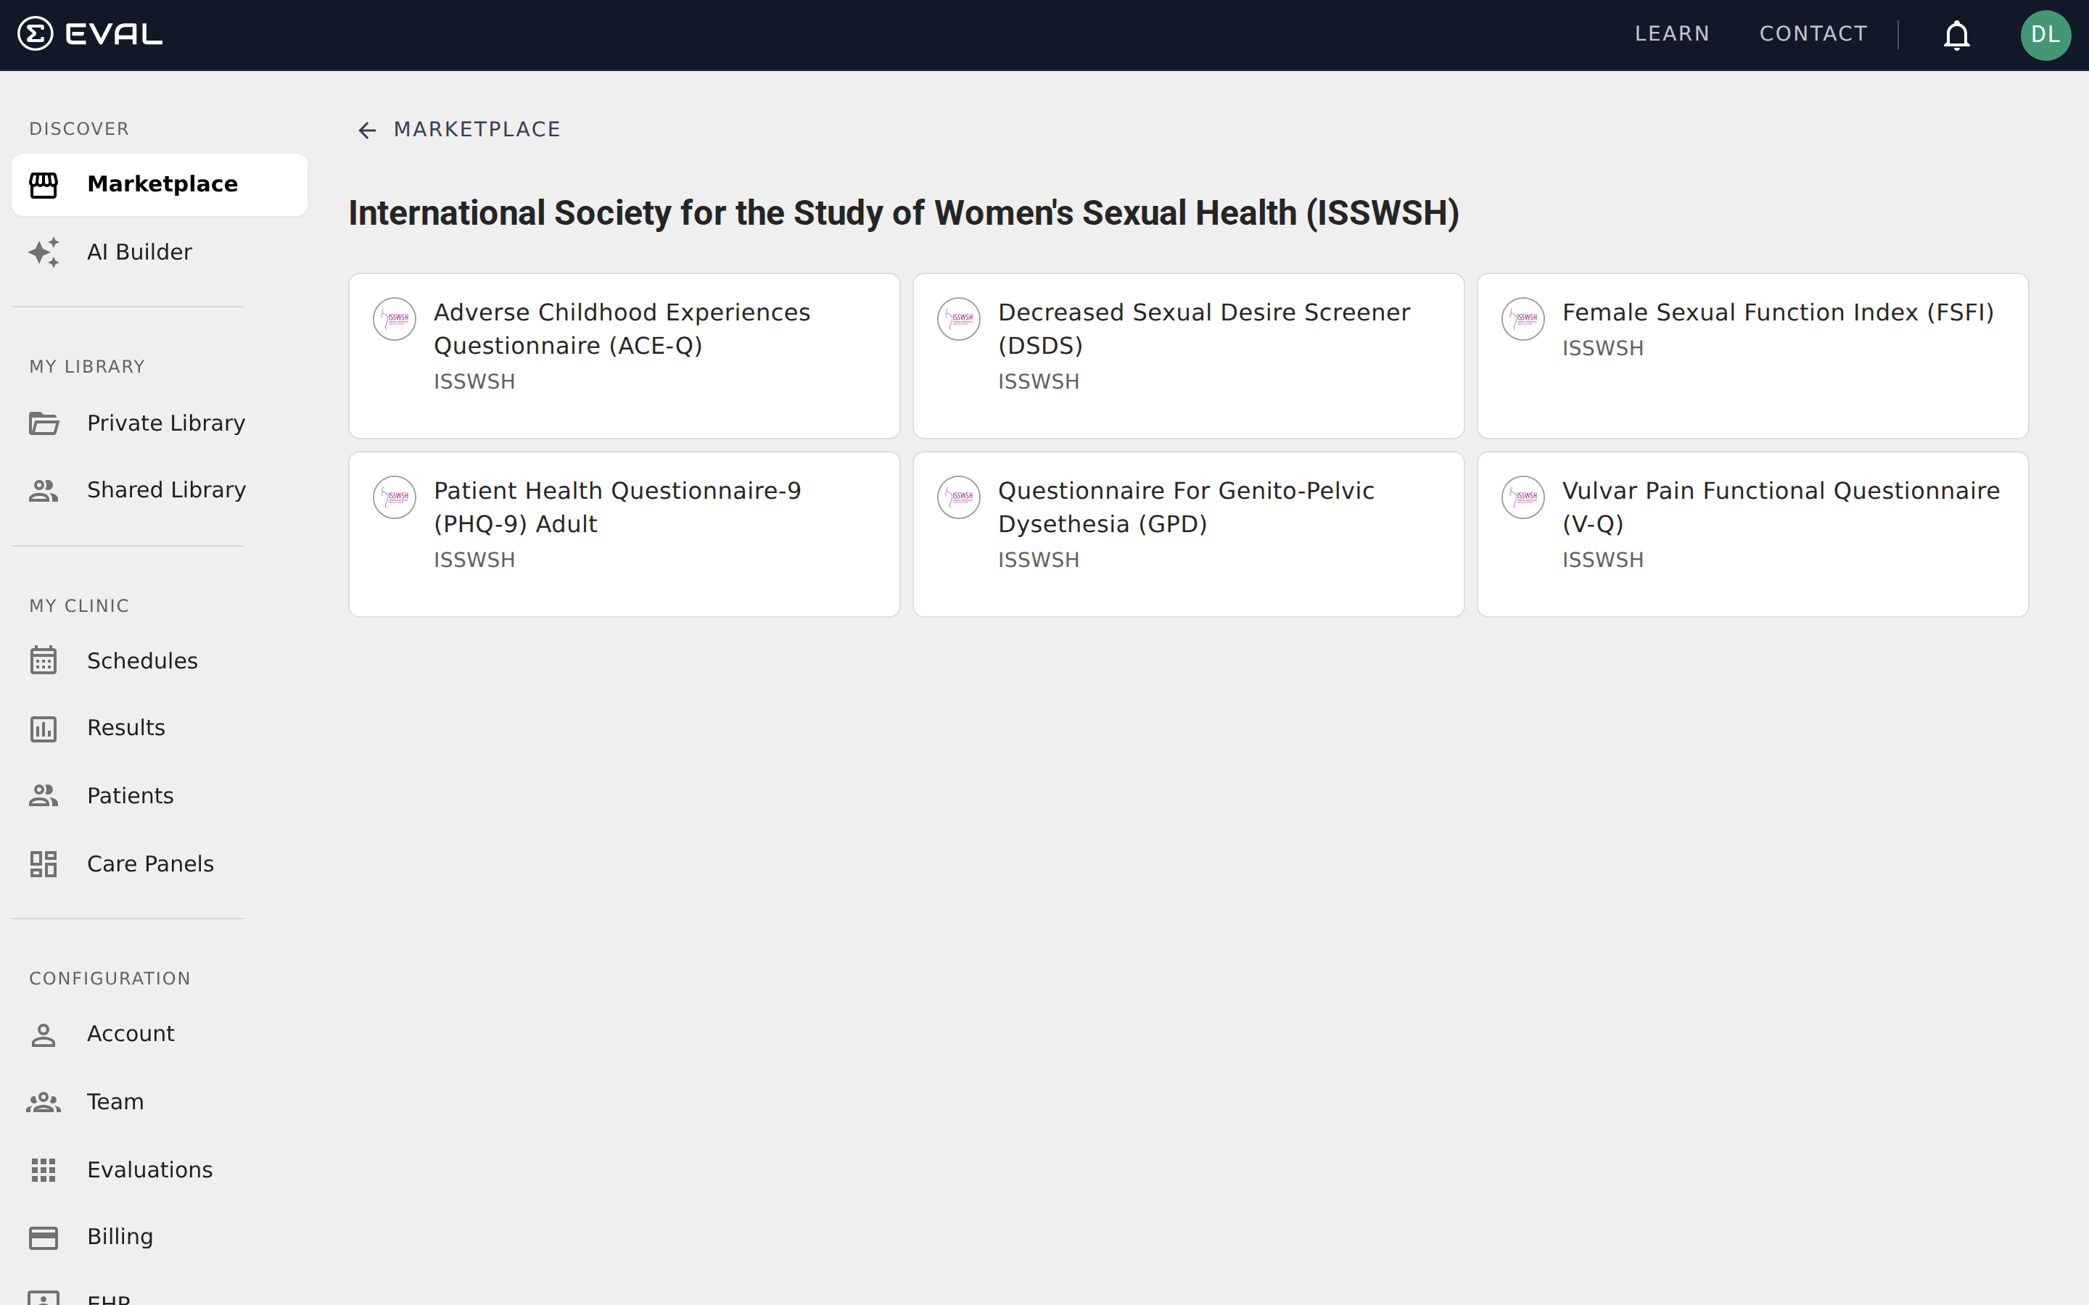Go to Shared Library
The image size is (2089, 1305).
(x=165, y=490)
